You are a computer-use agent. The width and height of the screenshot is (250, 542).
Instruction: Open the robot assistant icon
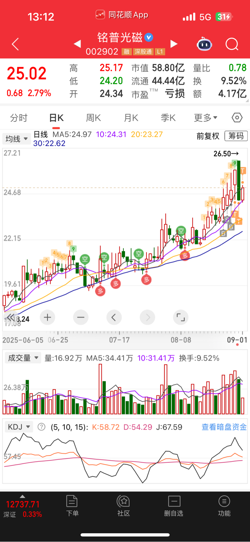pos(204,44)
